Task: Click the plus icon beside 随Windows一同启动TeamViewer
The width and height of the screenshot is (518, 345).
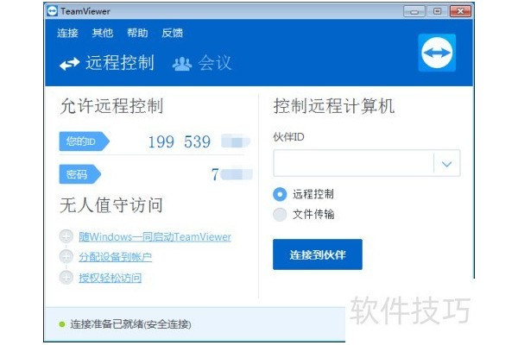Action: click(x=66, y=236)
